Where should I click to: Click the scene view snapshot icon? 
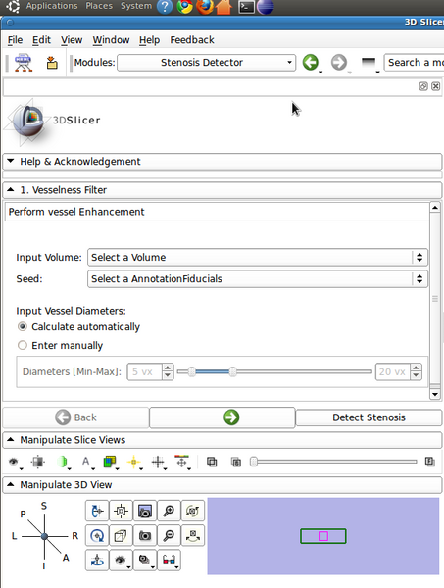[145, 511]
